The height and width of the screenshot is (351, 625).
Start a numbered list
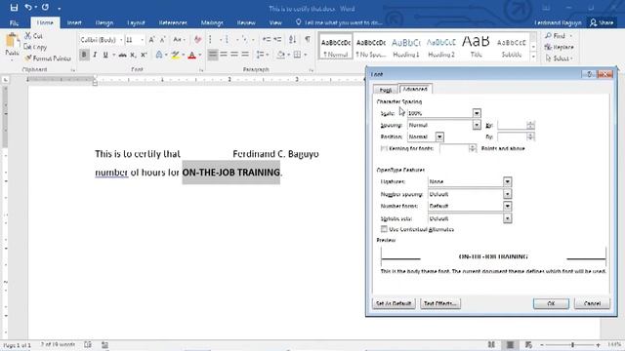(x=227, y=40)
